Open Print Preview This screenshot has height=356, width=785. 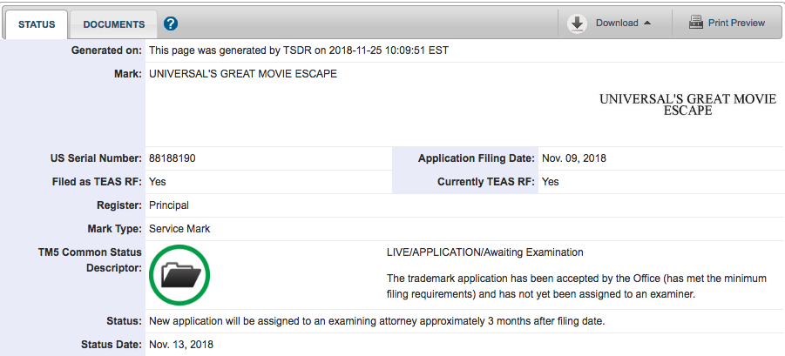pyautogui.click(x=736, y=23)
